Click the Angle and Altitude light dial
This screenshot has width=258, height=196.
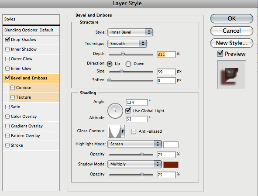point(115,111)
